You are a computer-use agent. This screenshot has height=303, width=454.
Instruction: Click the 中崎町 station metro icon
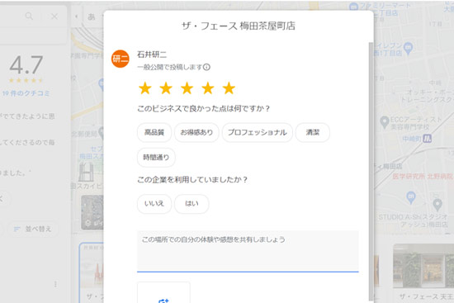[427, 139]
